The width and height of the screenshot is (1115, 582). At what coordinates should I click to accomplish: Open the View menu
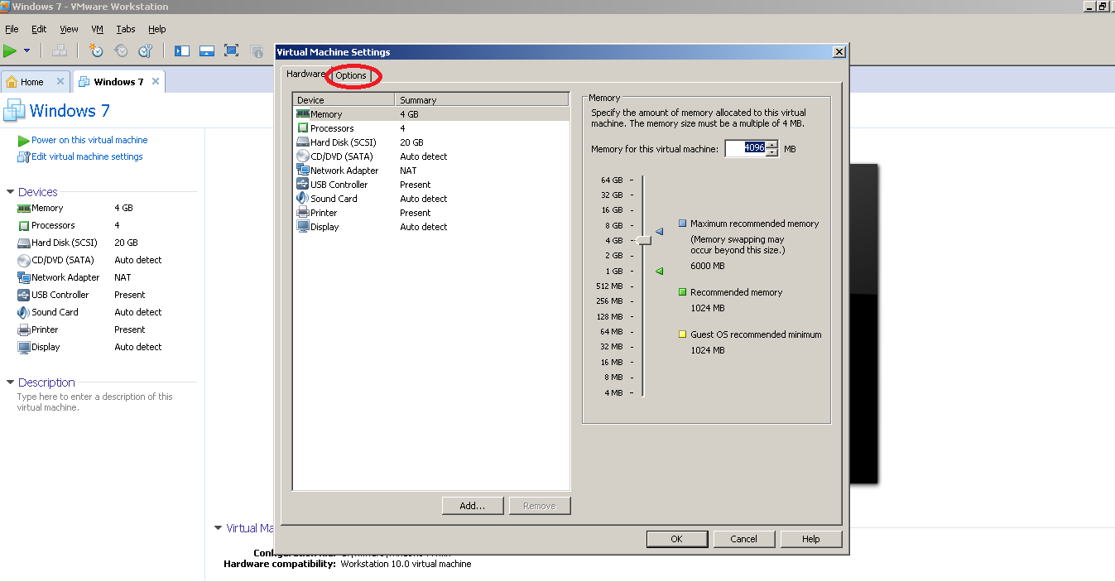point(69,29)
